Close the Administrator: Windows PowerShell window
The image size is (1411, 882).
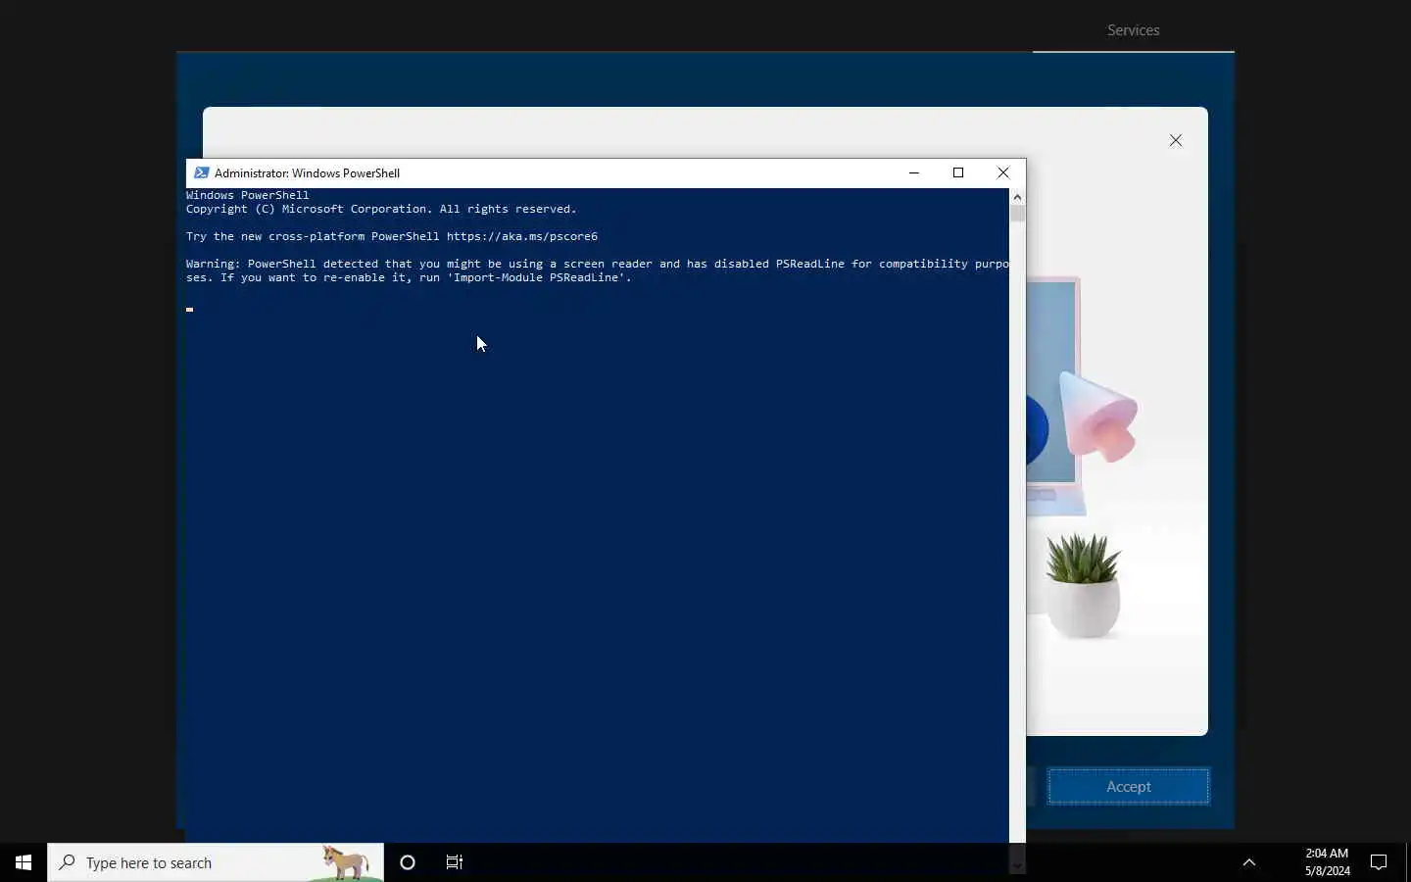(1003, 172)
